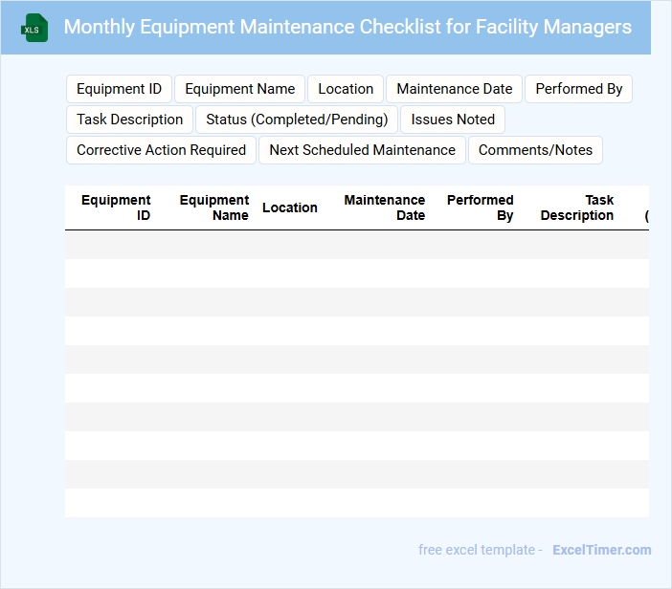Click the Task Description column header

(577, 207)
